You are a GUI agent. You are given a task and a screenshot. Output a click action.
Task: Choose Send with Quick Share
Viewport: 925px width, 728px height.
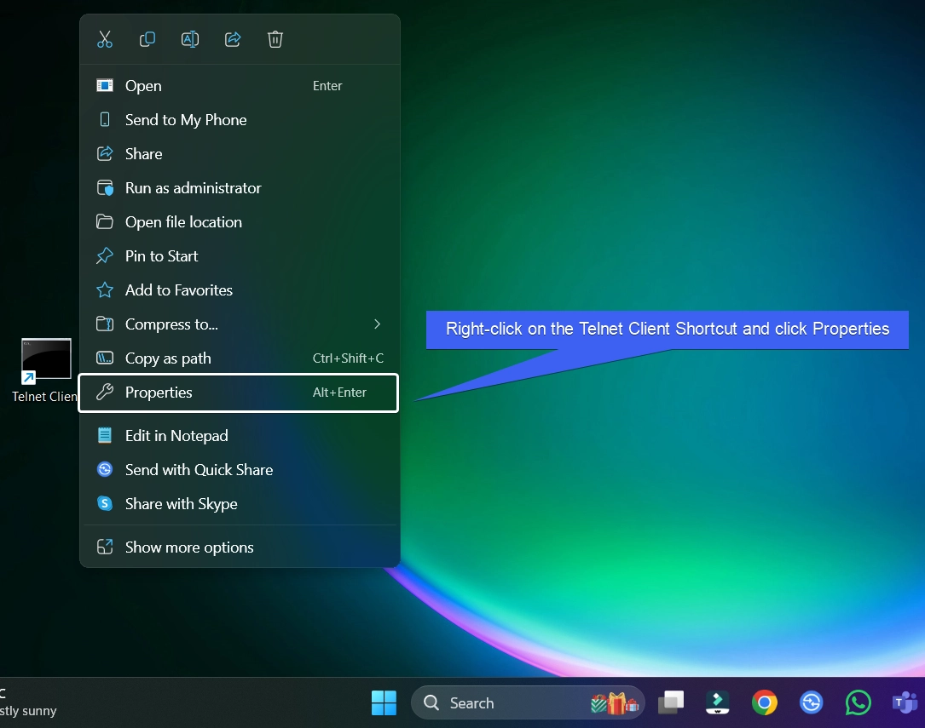[x=240, y=471]
